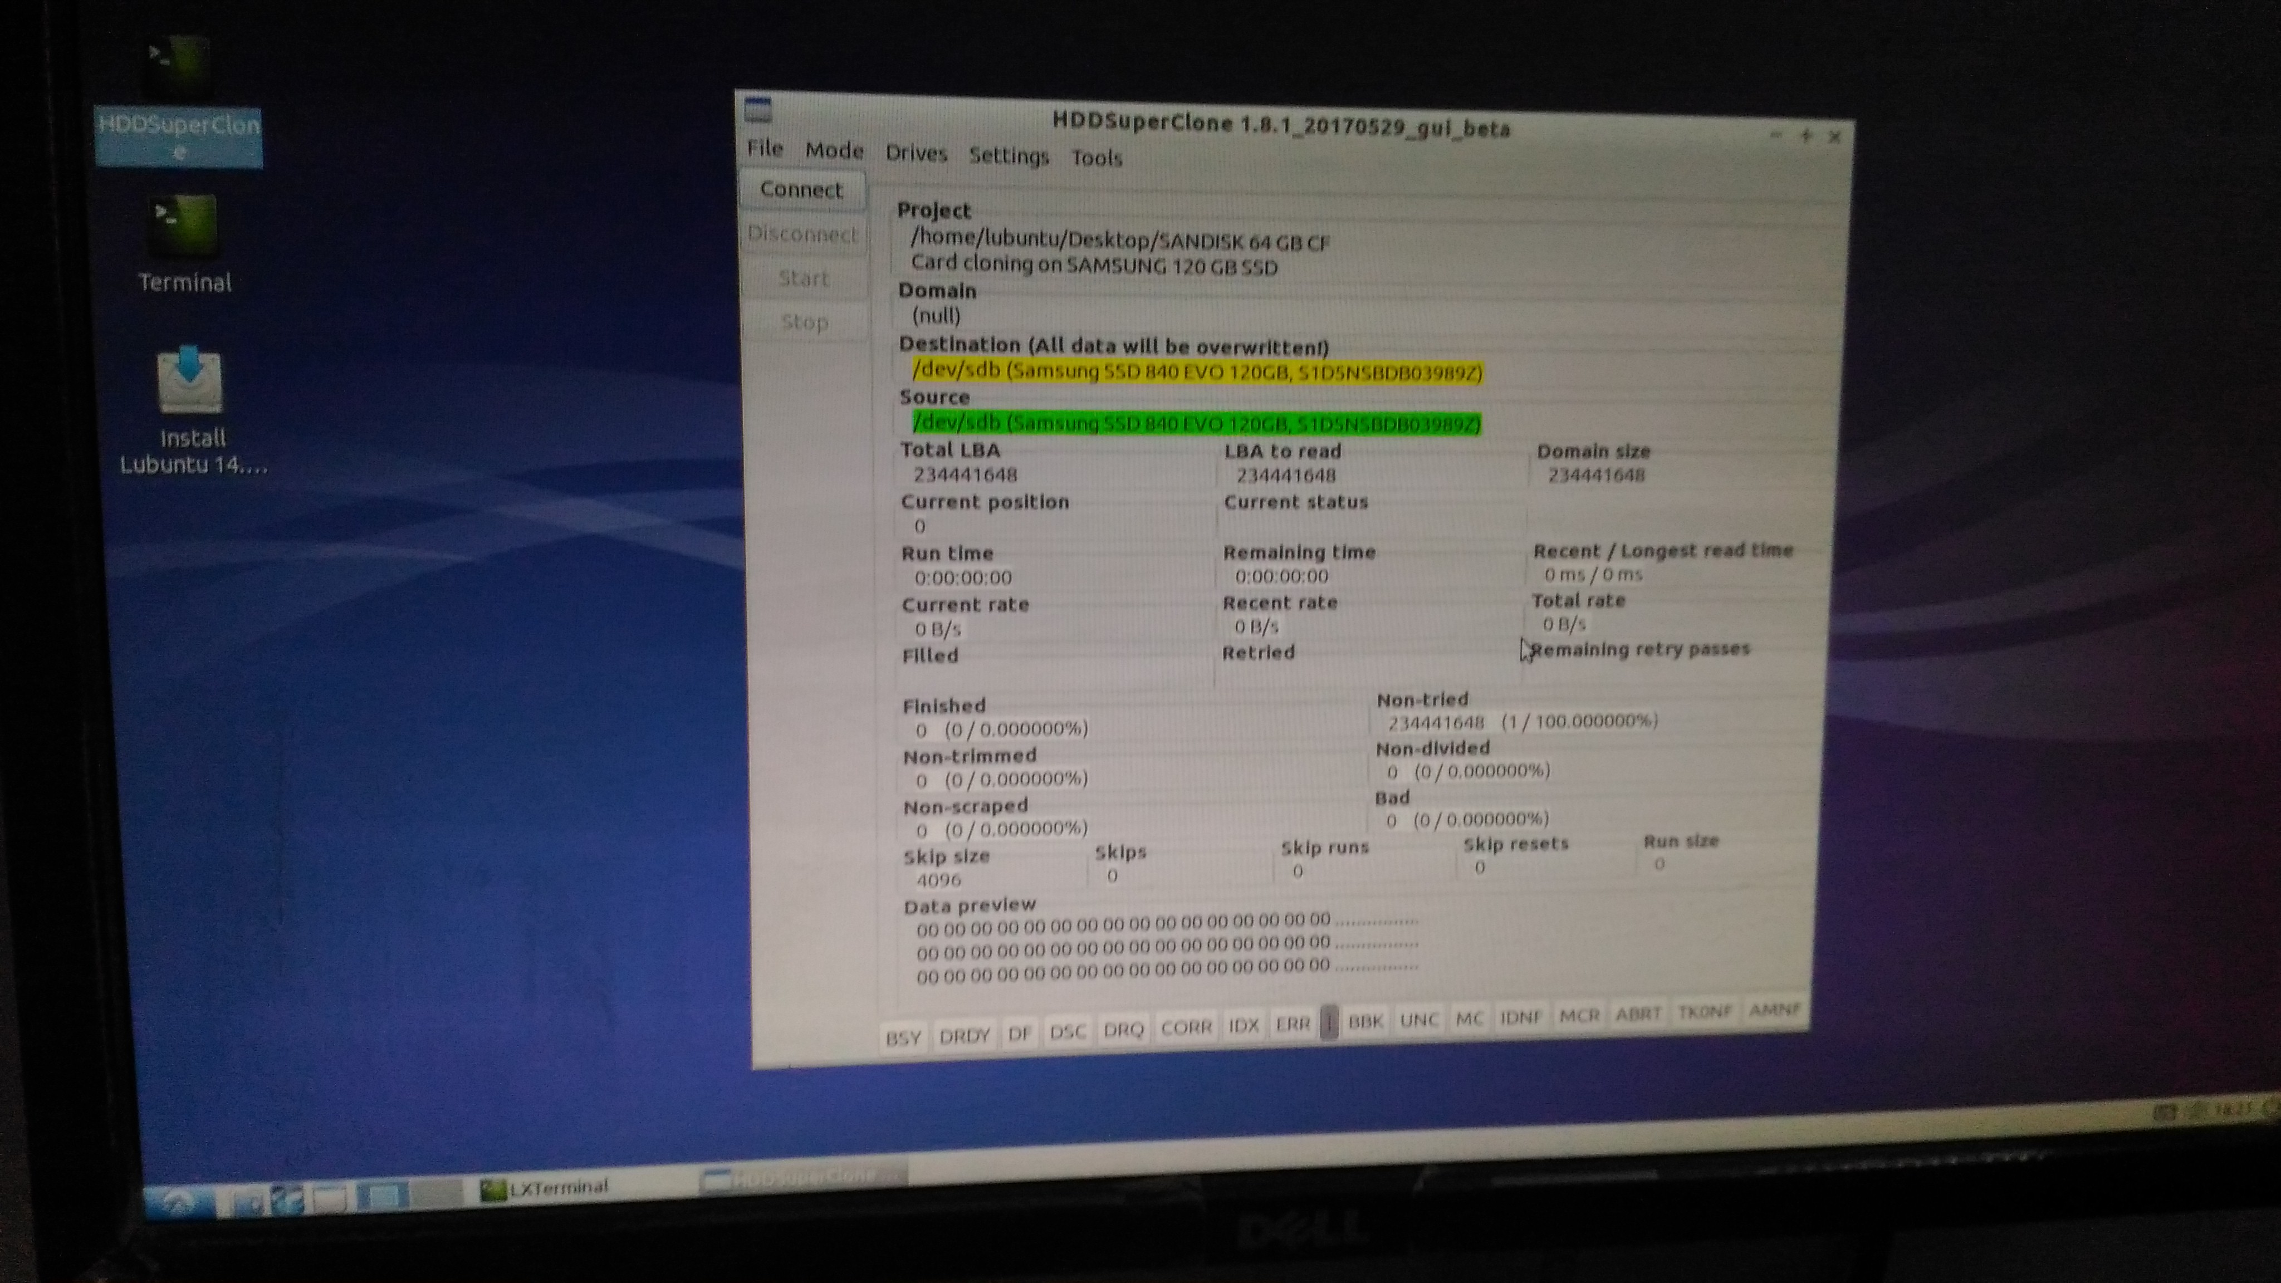Click the DSC status flag
The height and width of the screenshot is (1283, 2281).
click(x=1067, y=1031)
